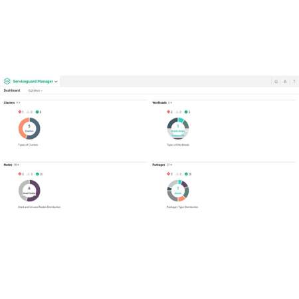Click the dark blue segment of Clusters donut
The image size is (299, 299).
point(38,128)
